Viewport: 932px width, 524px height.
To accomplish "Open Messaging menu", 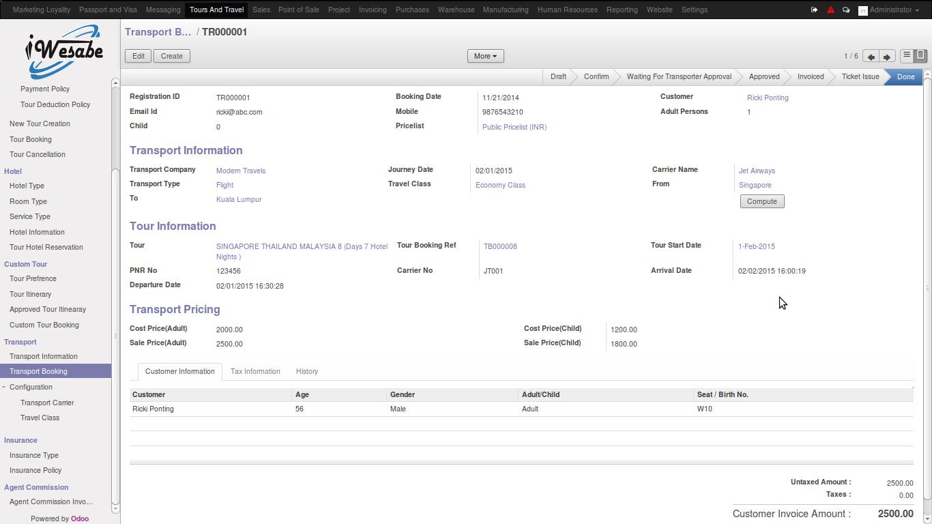I will [x=163, y=10].
